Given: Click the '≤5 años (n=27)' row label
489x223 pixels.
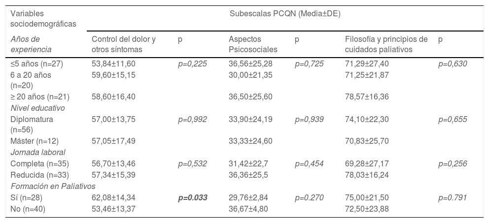Looking at the screenshot, I should point(37,64).
